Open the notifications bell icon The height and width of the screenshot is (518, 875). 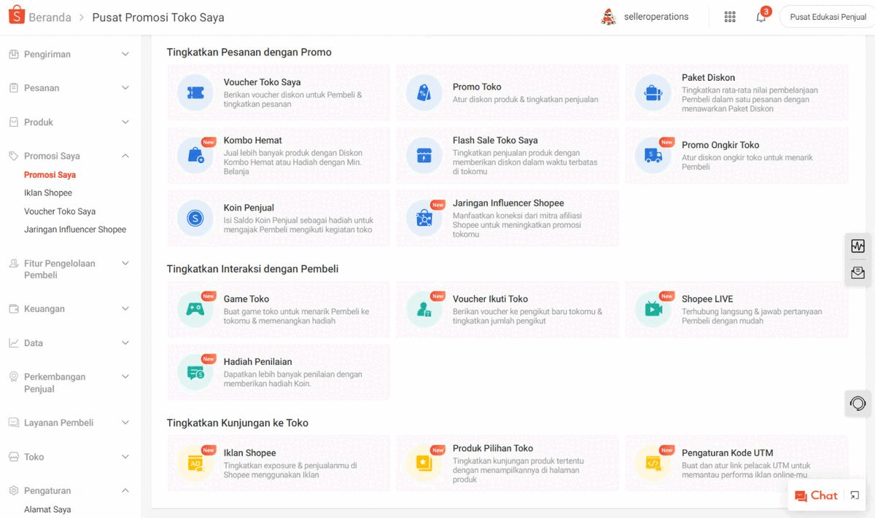(761, 17)
